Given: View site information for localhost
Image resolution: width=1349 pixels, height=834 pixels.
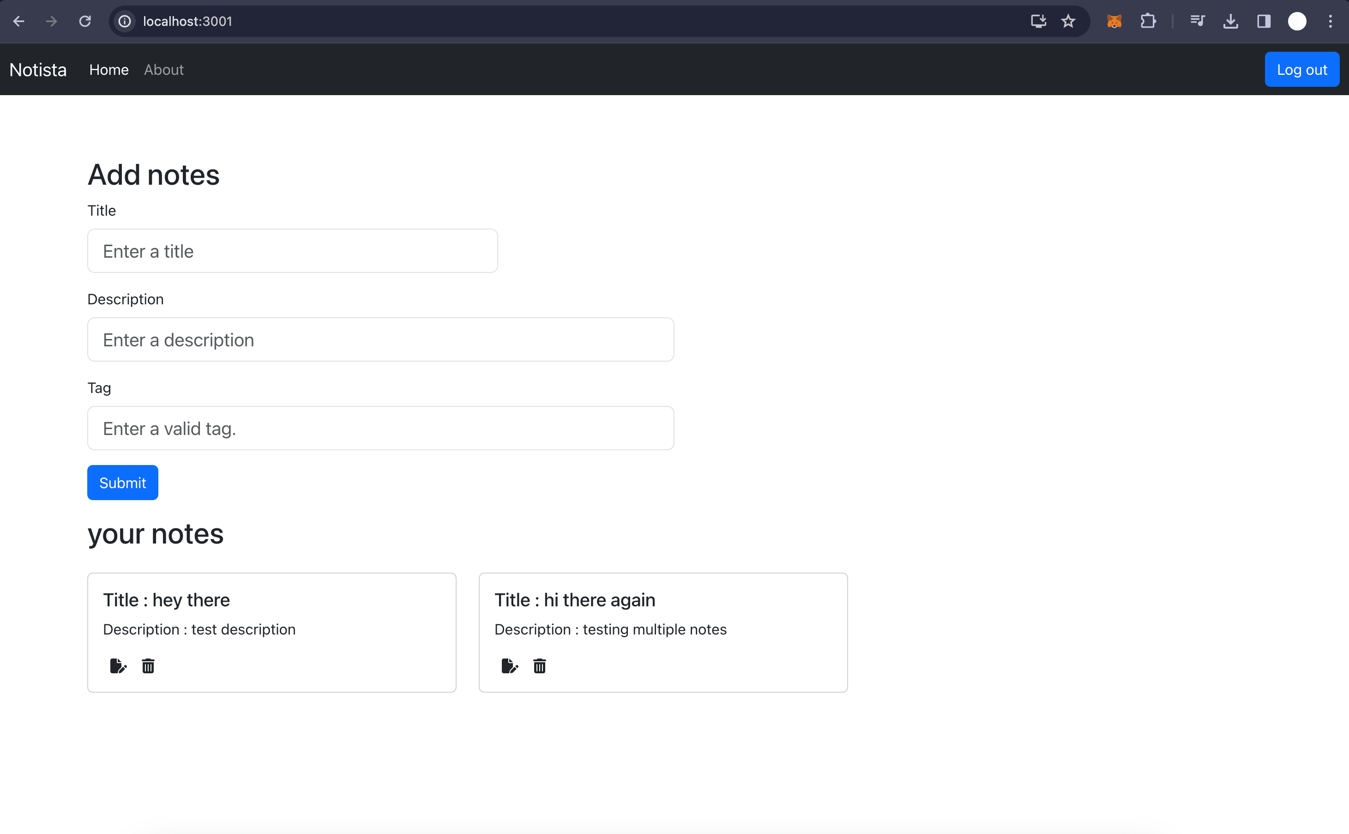Looking at the screenshot, I should tap(125, 22).
